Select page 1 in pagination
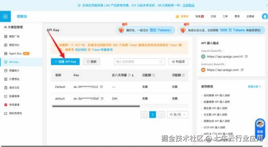Image resolution: width=268 pixels, height=147 pixels. click(152, 114)
